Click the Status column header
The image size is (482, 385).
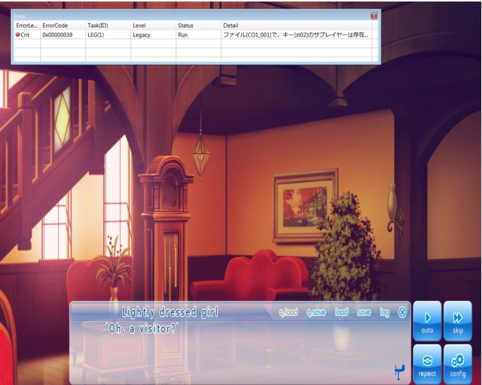(186, 25)
